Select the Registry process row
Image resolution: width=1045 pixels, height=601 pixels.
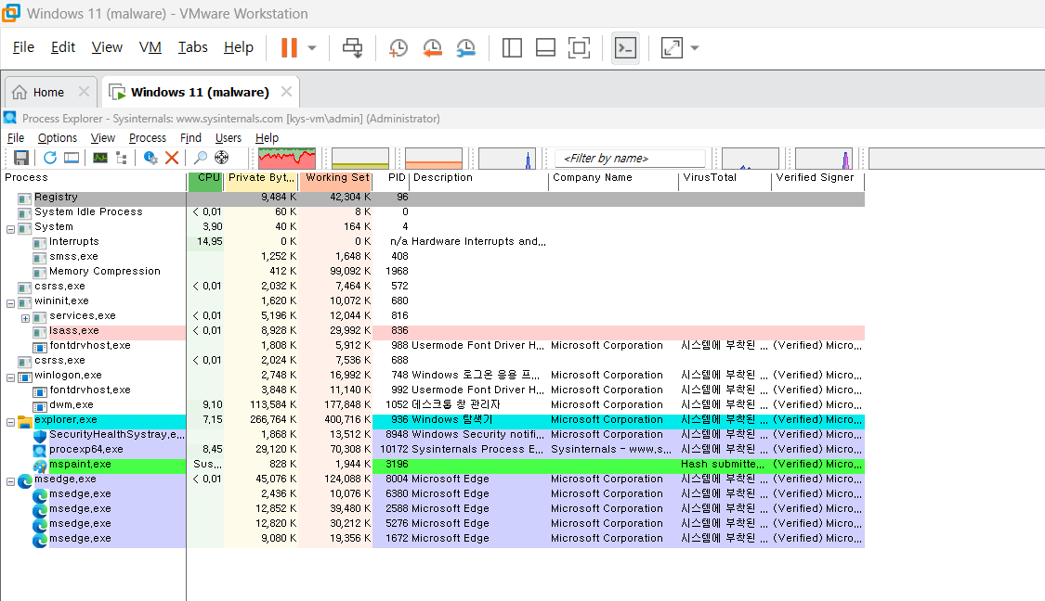[x=433, y=198]
